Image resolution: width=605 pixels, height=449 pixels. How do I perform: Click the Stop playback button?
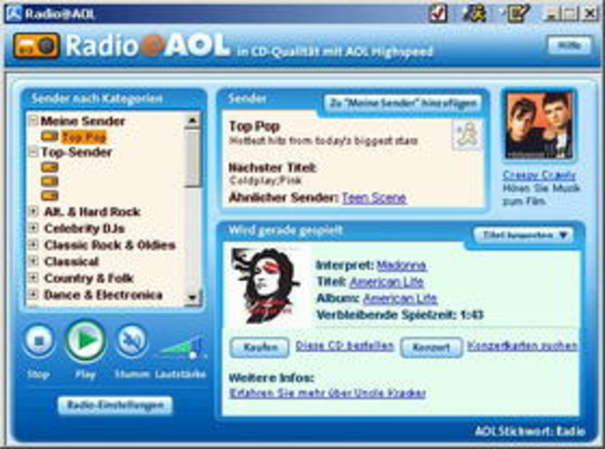pyautogui.click(x=38, y=341)
